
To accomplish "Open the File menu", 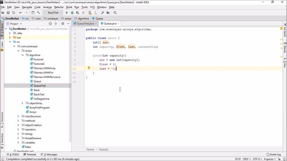I will pyautogui.click(x=3, y=7).
